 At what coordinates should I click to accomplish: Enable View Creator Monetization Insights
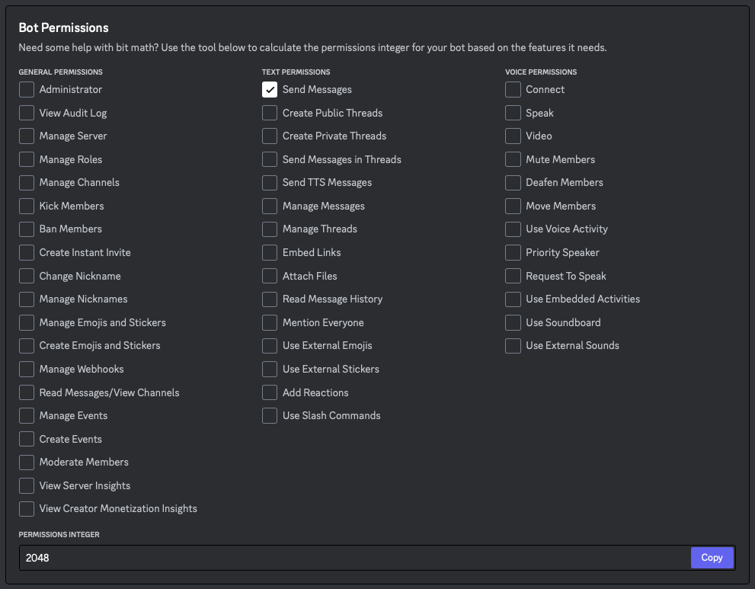[x=27, y=508]
